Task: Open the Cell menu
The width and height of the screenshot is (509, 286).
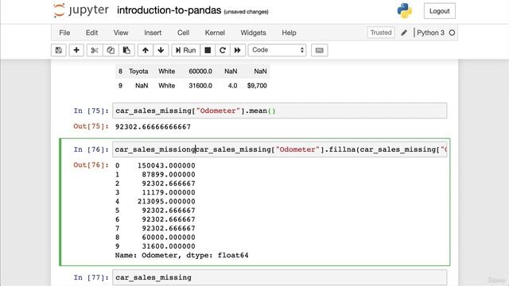Action: point(183,33)
